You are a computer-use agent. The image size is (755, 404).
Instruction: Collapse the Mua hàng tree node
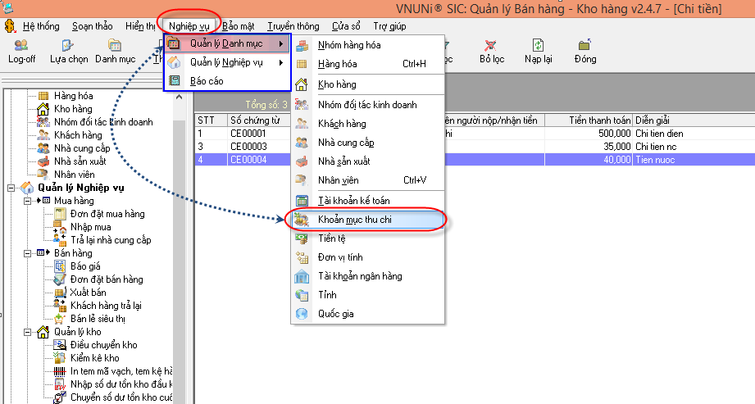tap(27, 201)
